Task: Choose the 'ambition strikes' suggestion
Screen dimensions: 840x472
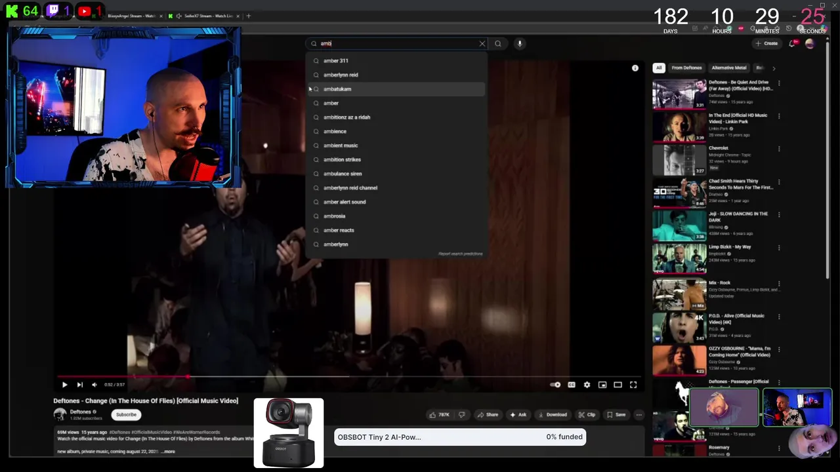Action: 396,159
